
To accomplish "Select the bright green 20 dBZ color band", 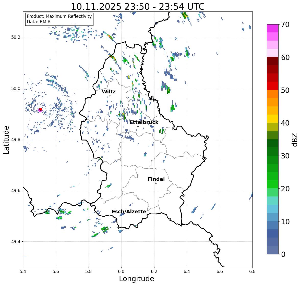I will tap(273, 184).
